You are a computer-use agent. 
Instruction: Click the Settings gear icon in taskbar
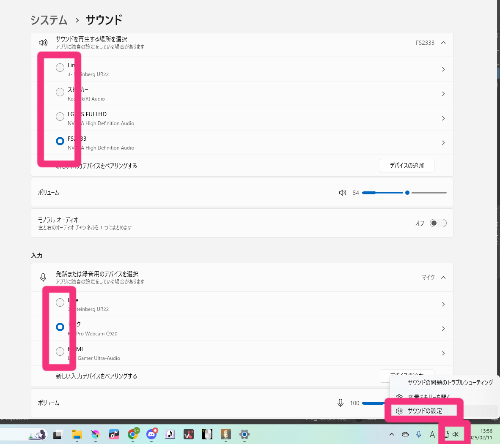point(244,434)
